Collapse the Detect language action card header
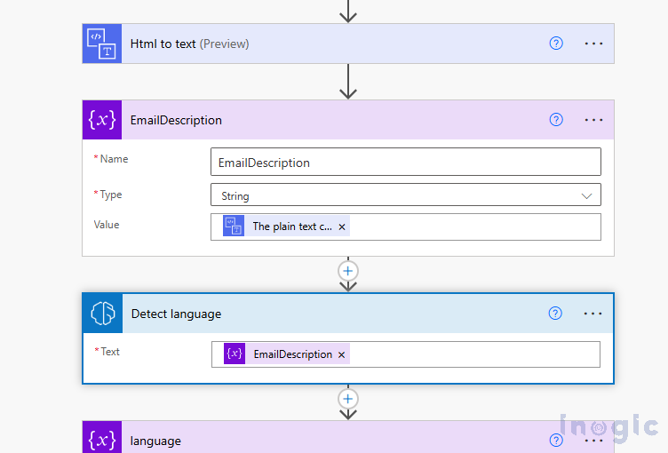Viewport: 668px width, 453px height. 347,314
